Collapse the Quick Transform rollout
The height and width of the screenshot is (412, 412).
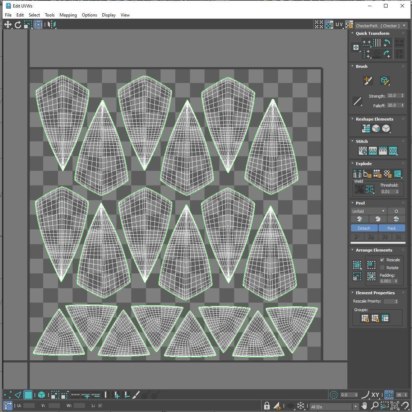tap(352, 33)
